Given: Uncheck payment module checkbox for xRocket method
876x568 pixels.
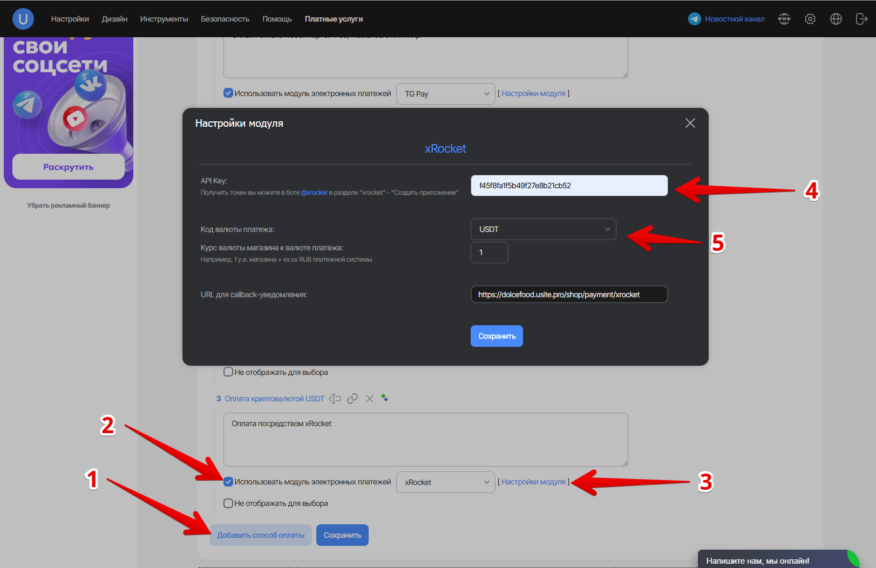Looking at the screenshot, I should (x=228, y=482).
